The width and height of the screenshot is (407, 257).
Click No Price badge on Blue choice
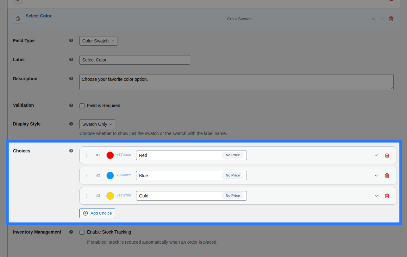[x=233, y=176]
